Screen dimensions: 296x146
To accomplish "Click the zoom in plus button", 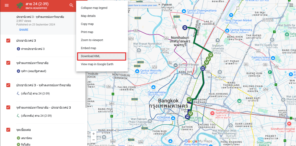I will pyautogui.click(x=94, y=134).
